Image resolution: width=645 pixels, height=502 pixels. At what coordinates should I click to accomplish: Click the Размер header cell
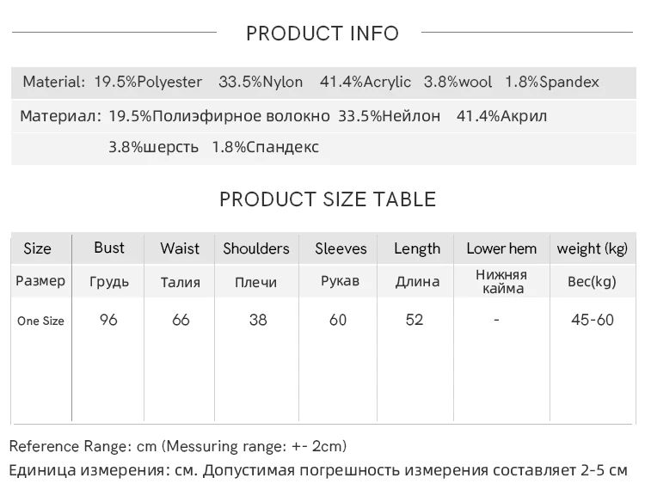coord(40,281)
